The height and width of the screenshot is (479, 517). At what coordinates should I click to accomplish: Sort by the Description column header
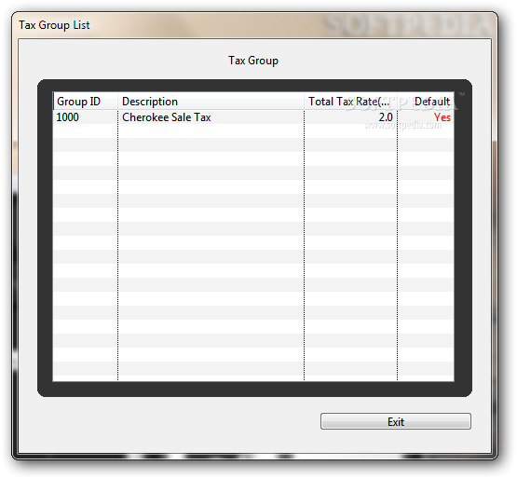point(211,102)
